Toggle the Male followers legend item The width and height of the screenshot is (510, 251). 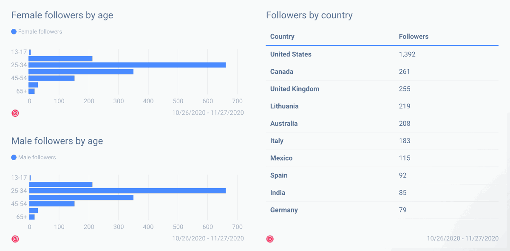pos(33,157)
